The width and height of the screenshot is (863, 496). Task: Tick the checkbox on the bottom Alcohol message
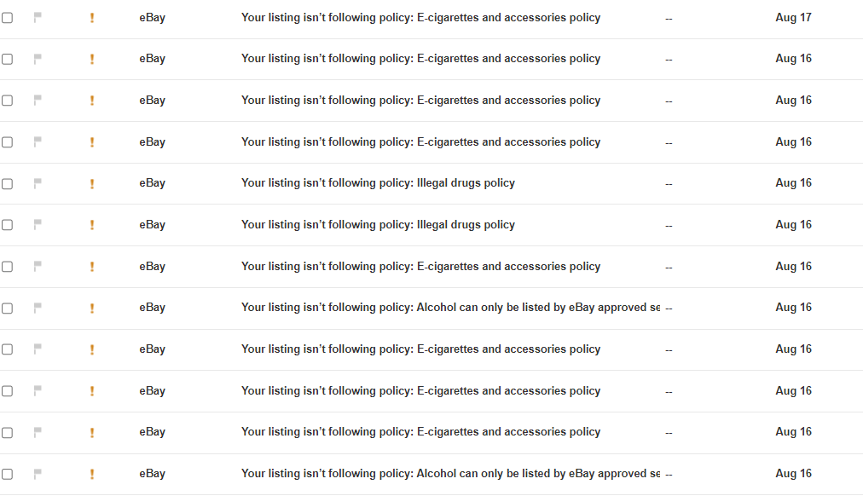tap(7, 474)
